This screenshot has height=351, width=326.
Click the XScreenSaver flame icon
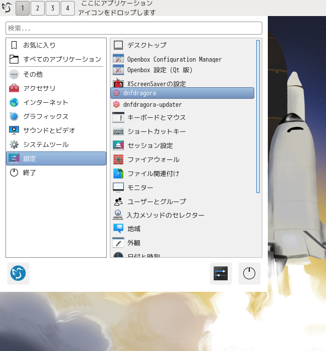(x=118, y=83)
